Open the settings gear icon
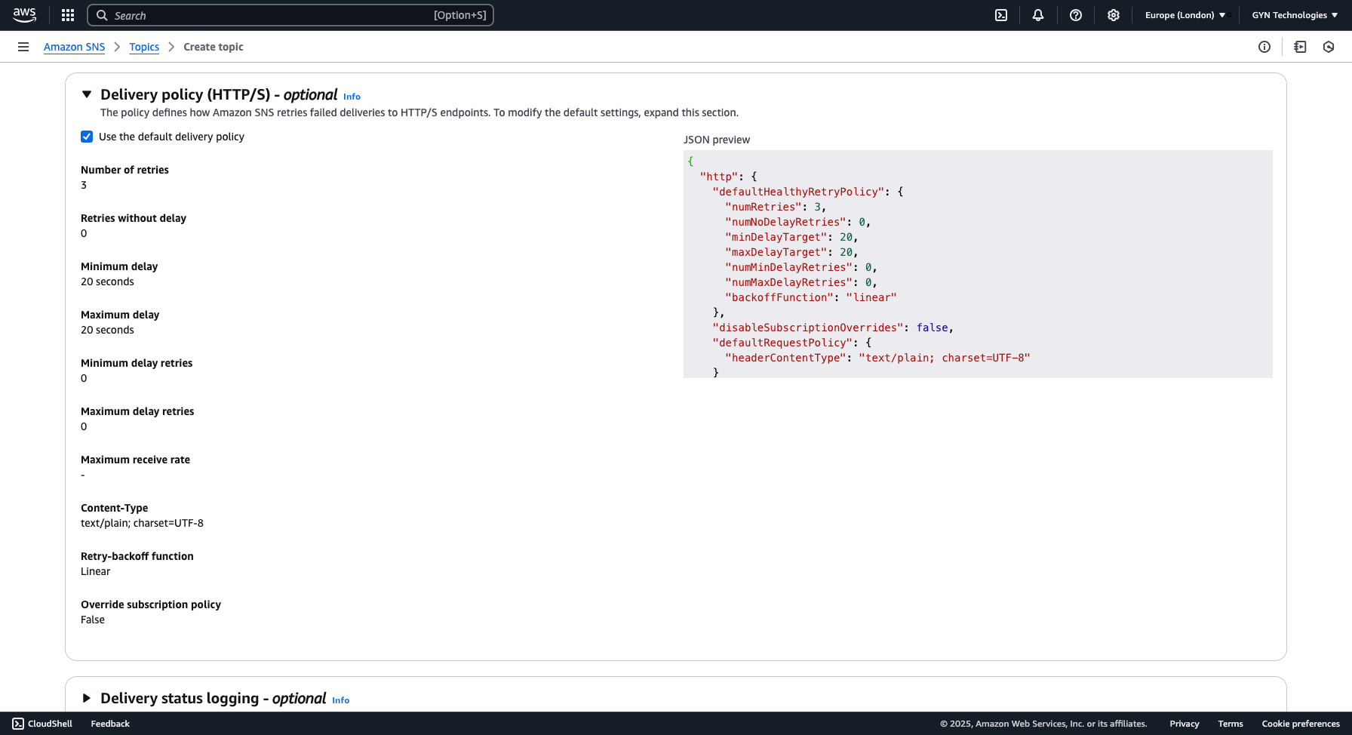Viewport: 1352px width, 735px height. (x=1114, y=15)
